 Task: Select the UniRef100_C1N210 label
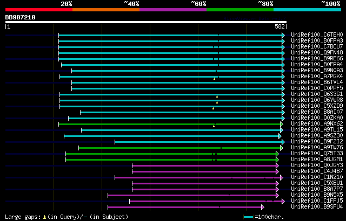tap(317, 177)
